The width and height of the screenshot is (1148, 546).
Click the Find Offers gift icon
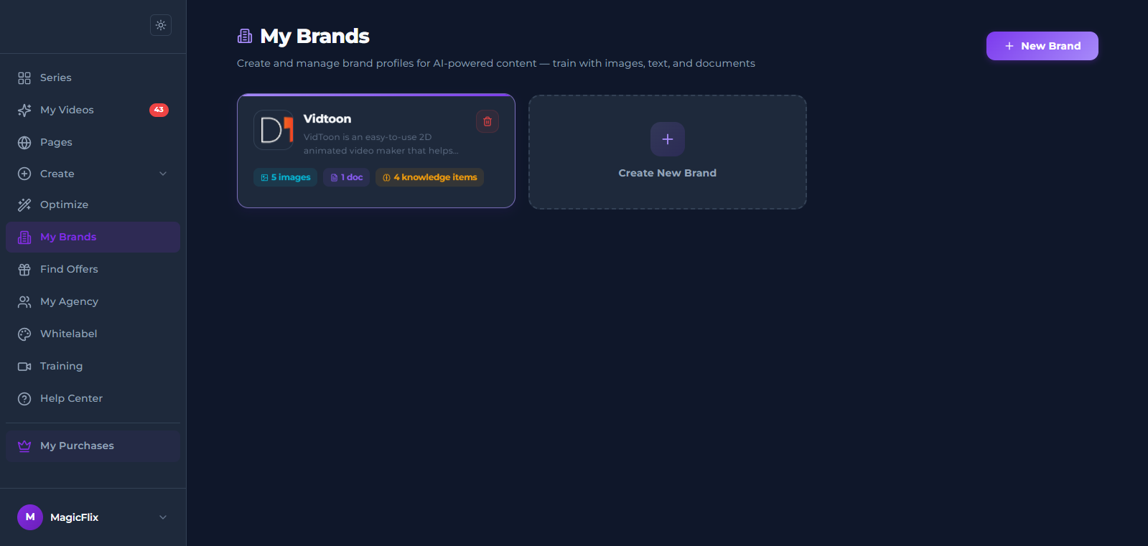tap(24, 269)
